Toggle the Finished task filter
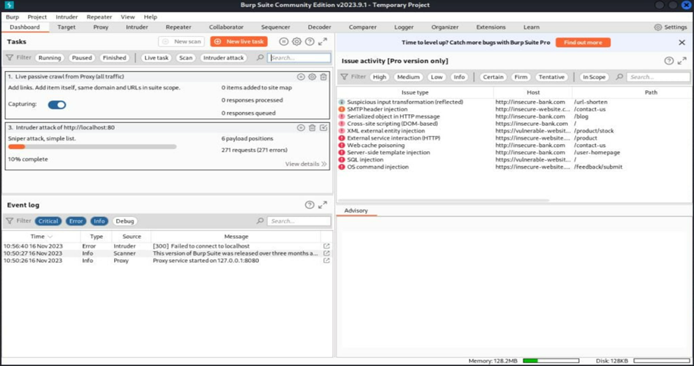Screen dimensions: 694x366 tap(114, 57)
